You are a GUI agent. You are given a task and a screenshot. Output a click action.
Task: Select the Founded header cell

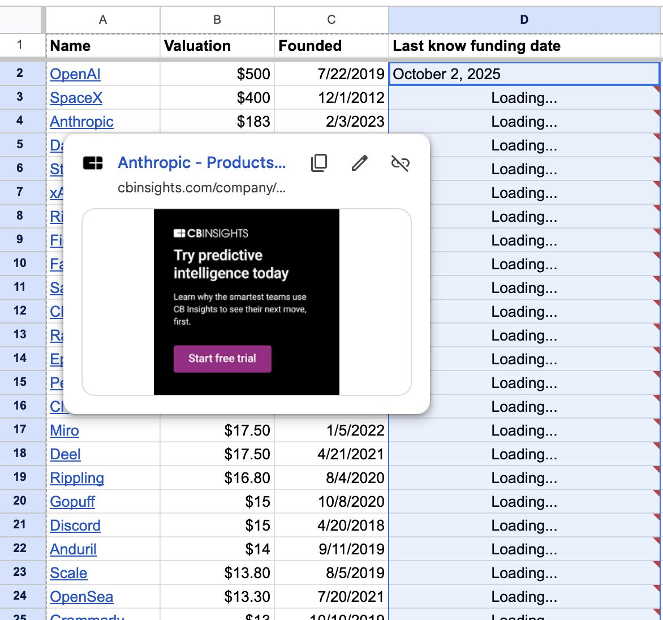tap(331, 46)
